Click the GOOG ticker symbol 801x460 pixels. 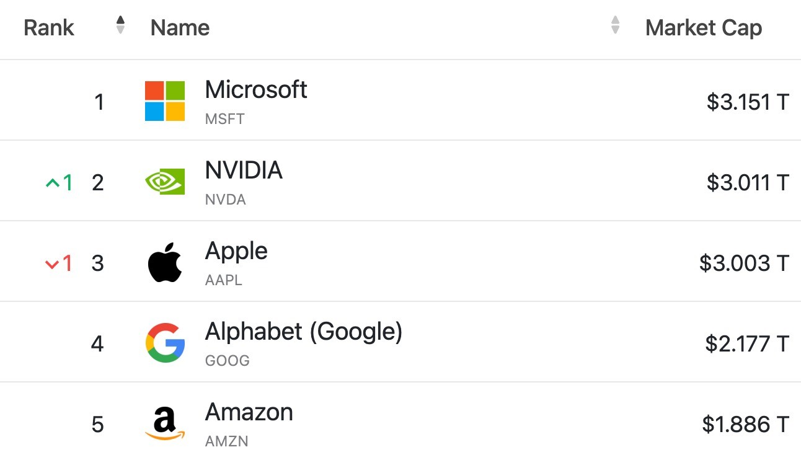pos(228,361)
